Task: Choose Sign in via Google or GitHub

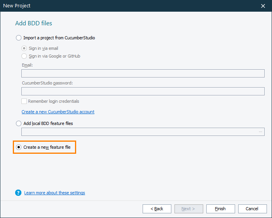Action: pyautogui.click(x=24, y=56)
